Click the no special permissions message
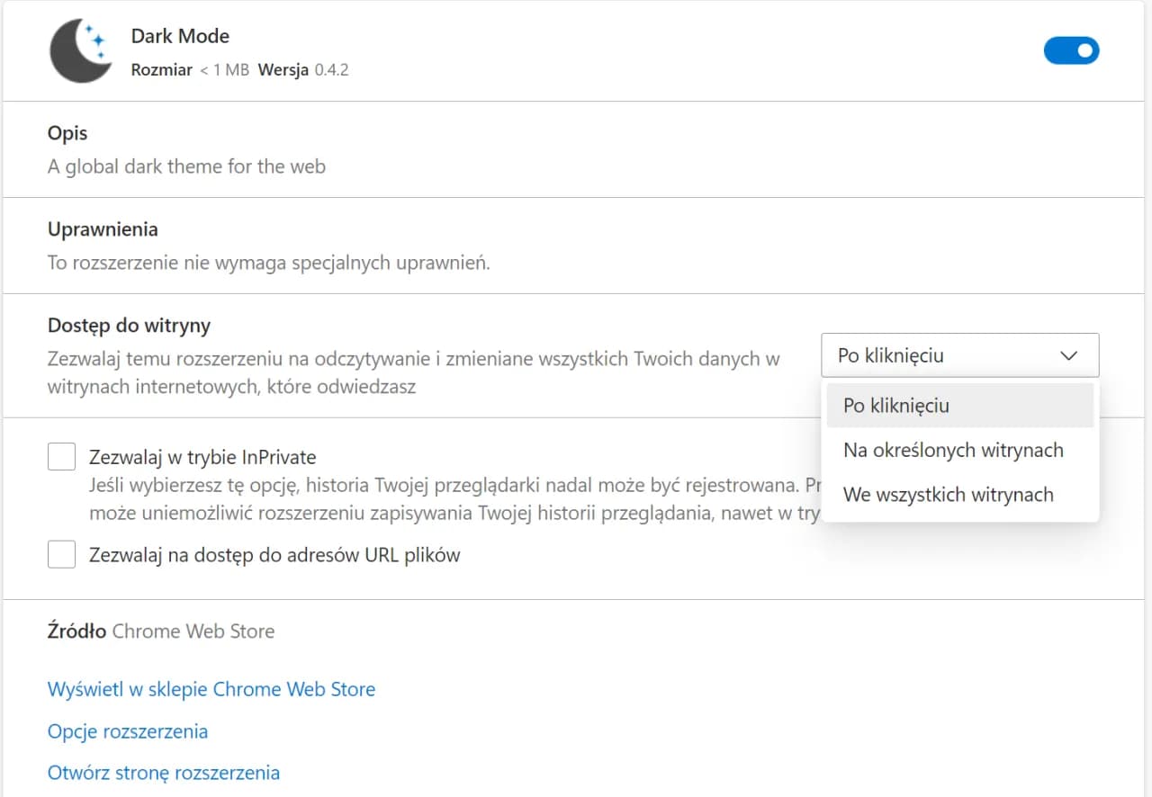Viewport: 1152px width, 797px height. 268,264
